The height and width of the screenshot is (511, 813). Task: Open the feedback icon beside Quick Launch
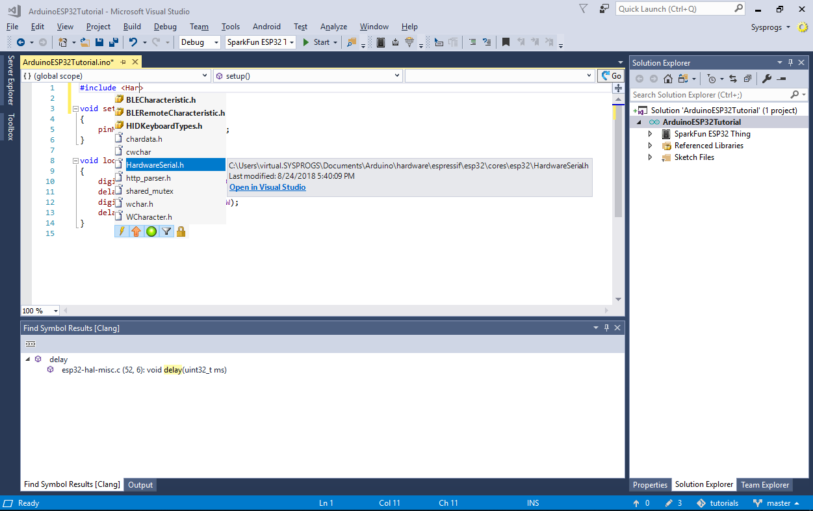[604, 9]
